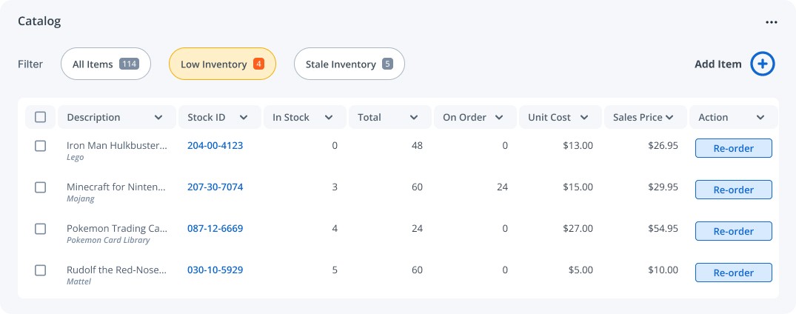Select the Pokemon Trading Card row checkbox

(41, 229)
